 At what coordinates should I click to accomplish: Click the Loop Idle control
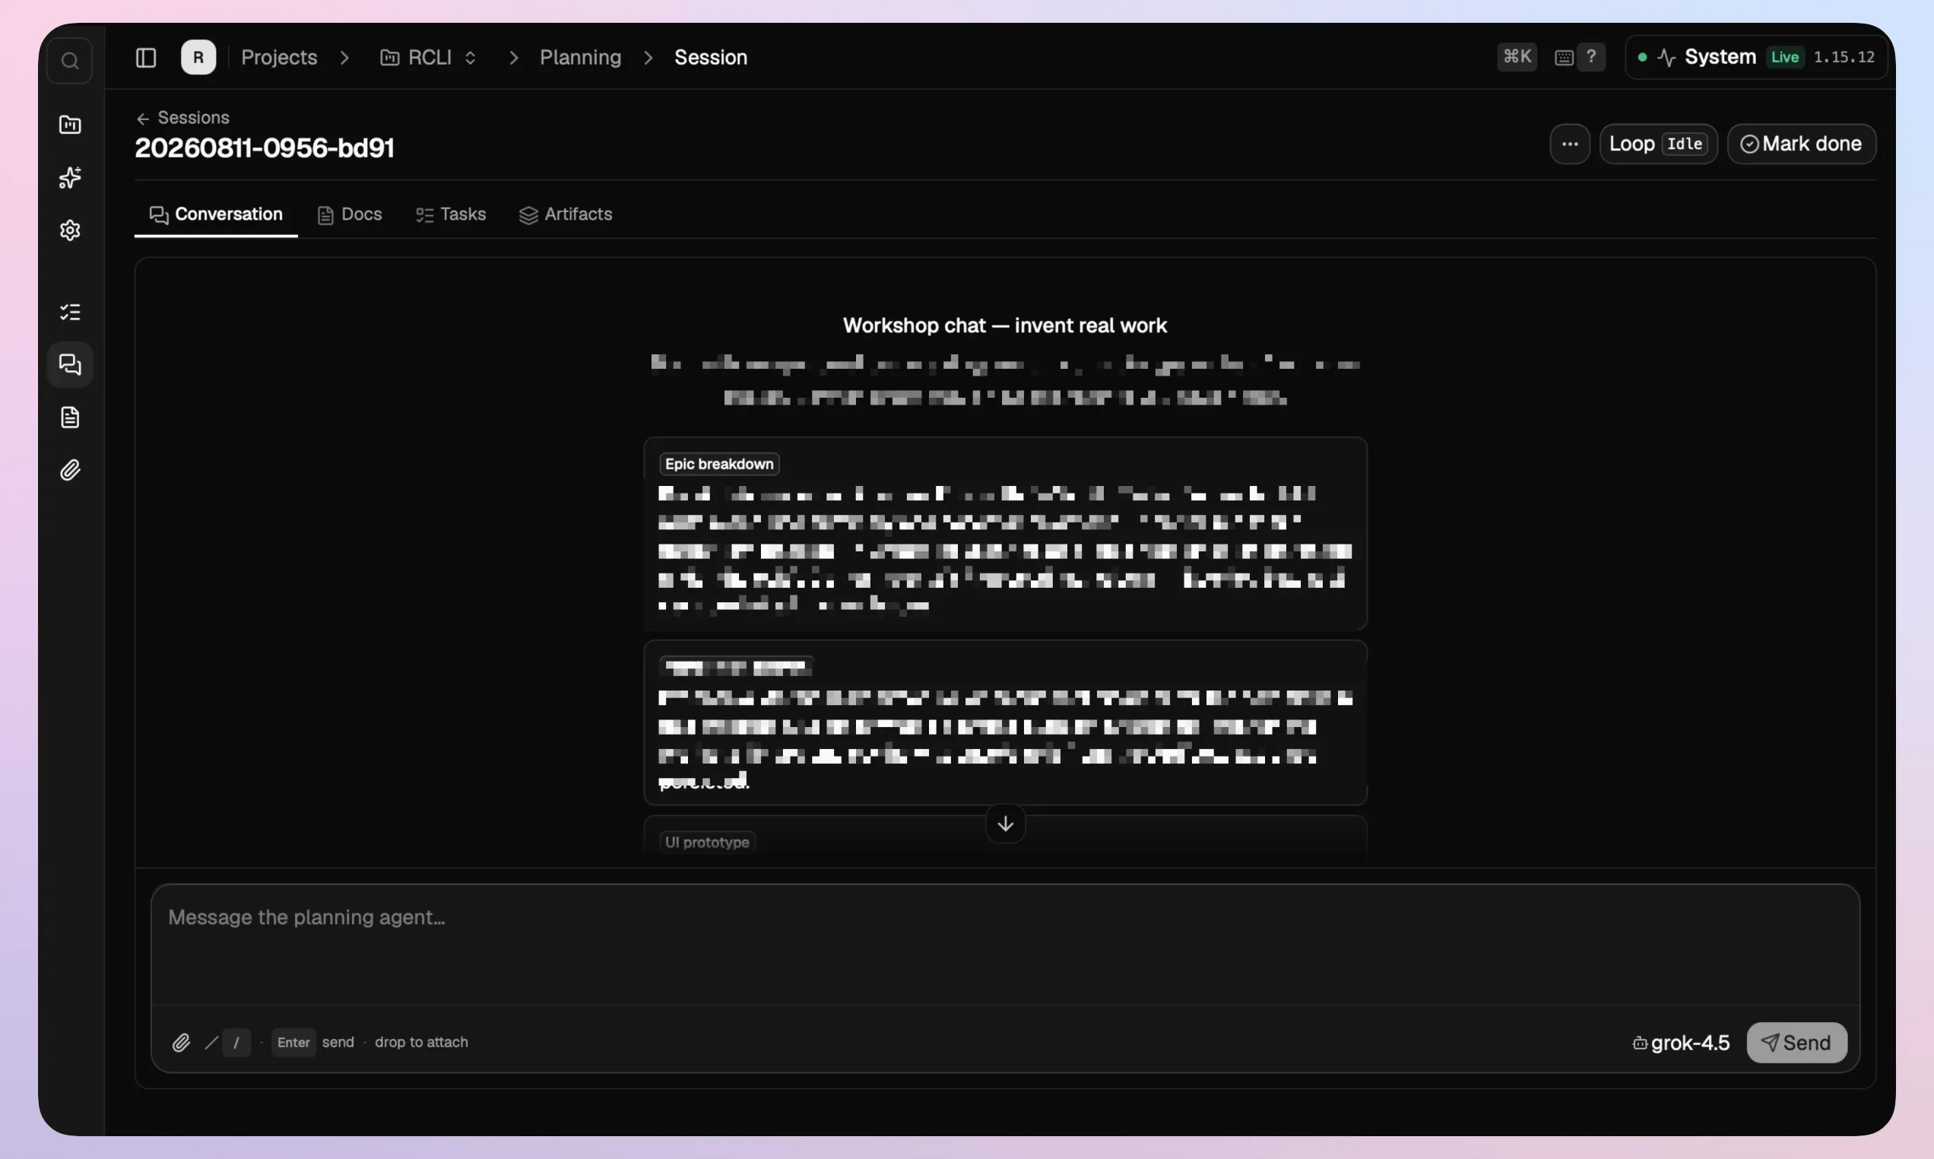(x=1658, y=144)
